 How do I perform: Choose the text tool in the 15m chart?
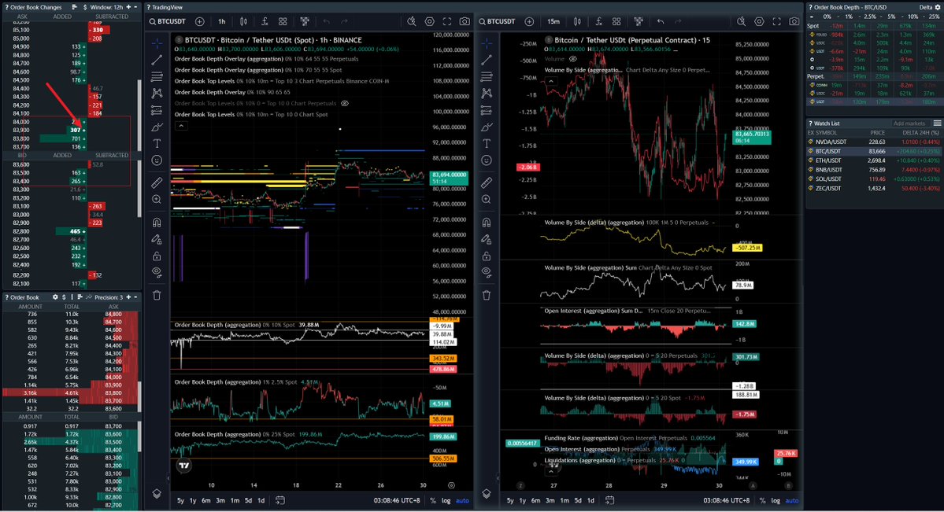click(x=487, y=143)
